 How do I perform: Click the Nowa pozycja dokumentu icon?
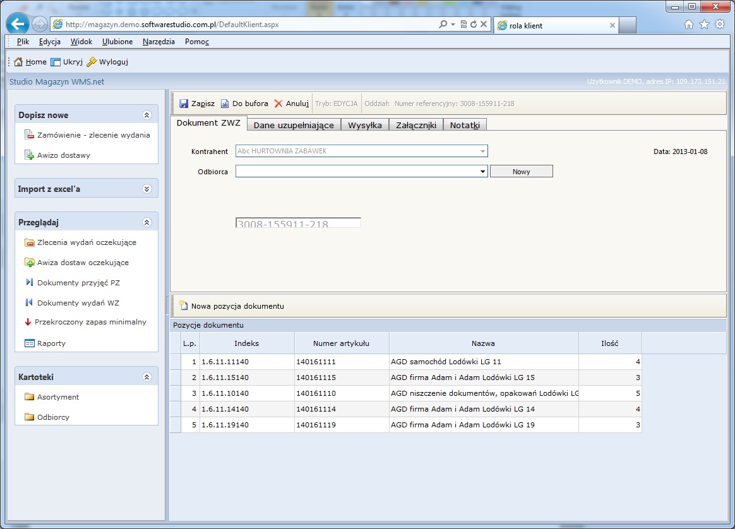click(x=183, y=306)
